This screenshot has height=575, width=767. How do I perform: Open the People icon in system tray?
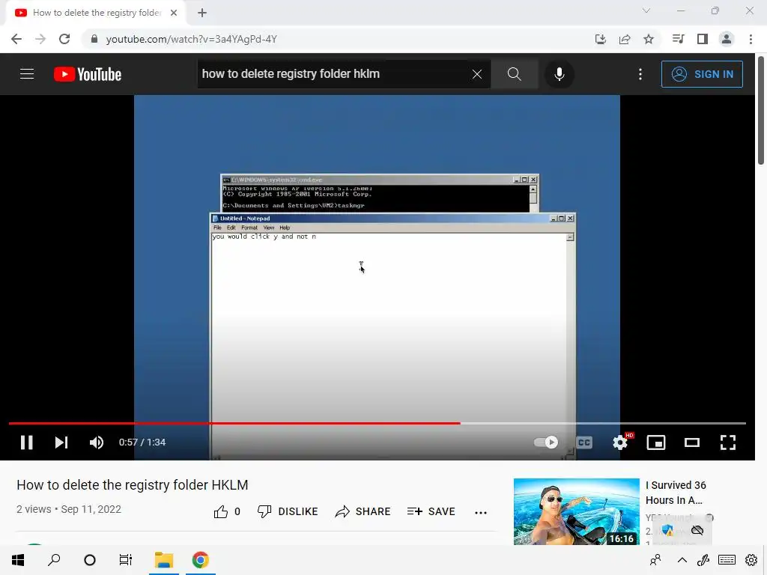tap(655, 560)
